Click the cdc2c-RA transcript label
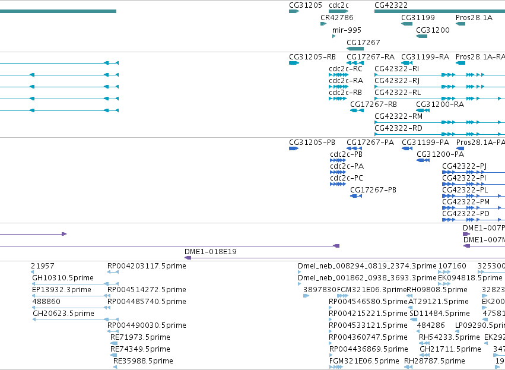The width and height of the screenshot is (505, 370). (346, 81)
